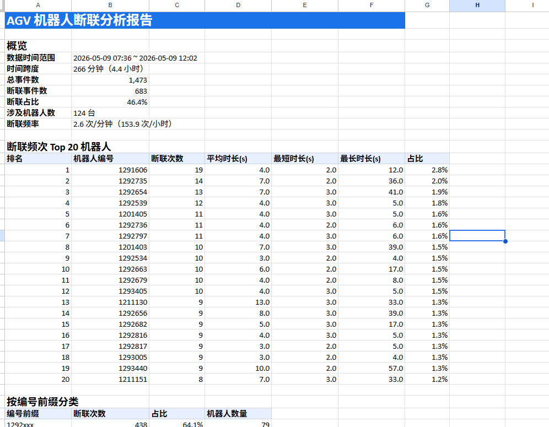Viewport: 549px width, 427px height.
Task: Select column header D
Action: (x=238, y=6)
